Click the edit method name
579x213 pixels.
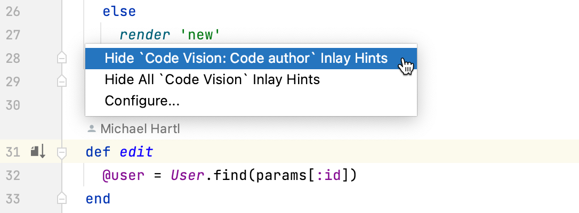tap(136, 152)
